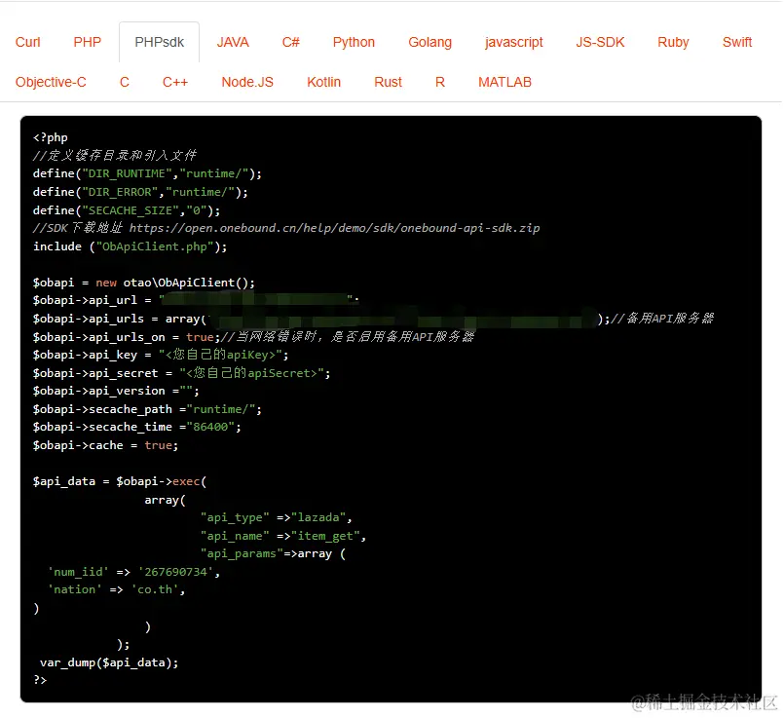Click the include ObApiClient.php line
The width and height of the screenshot is (784, 718).
pyautogui.click(x=130, y=246)
